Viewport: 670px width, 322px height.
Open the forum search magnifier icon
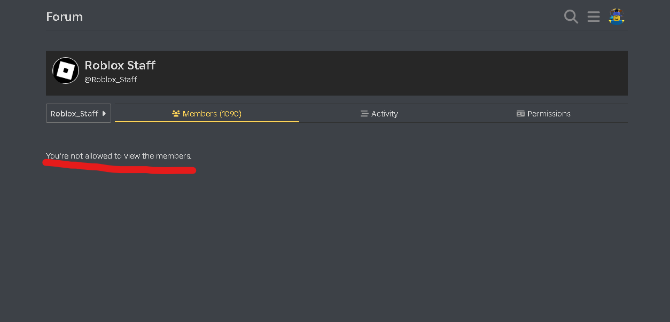[x=571, y=17]
